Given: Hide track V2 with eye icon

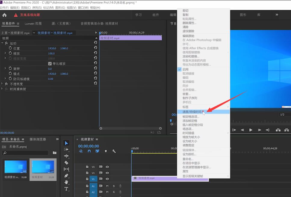Looking at the screenshot, I should 107,173.
